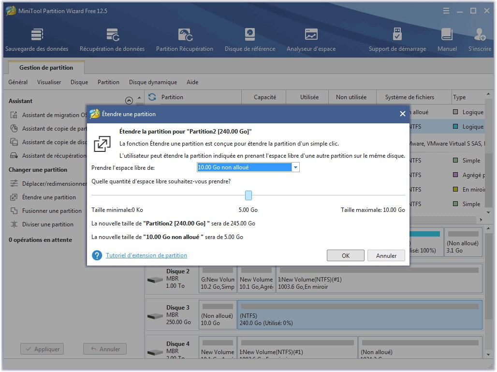The width and height of the screenshot is (497, 372).
Task: Select Disque 3 NTFS 240.0 Go partition
Action: tap(360, 315)
